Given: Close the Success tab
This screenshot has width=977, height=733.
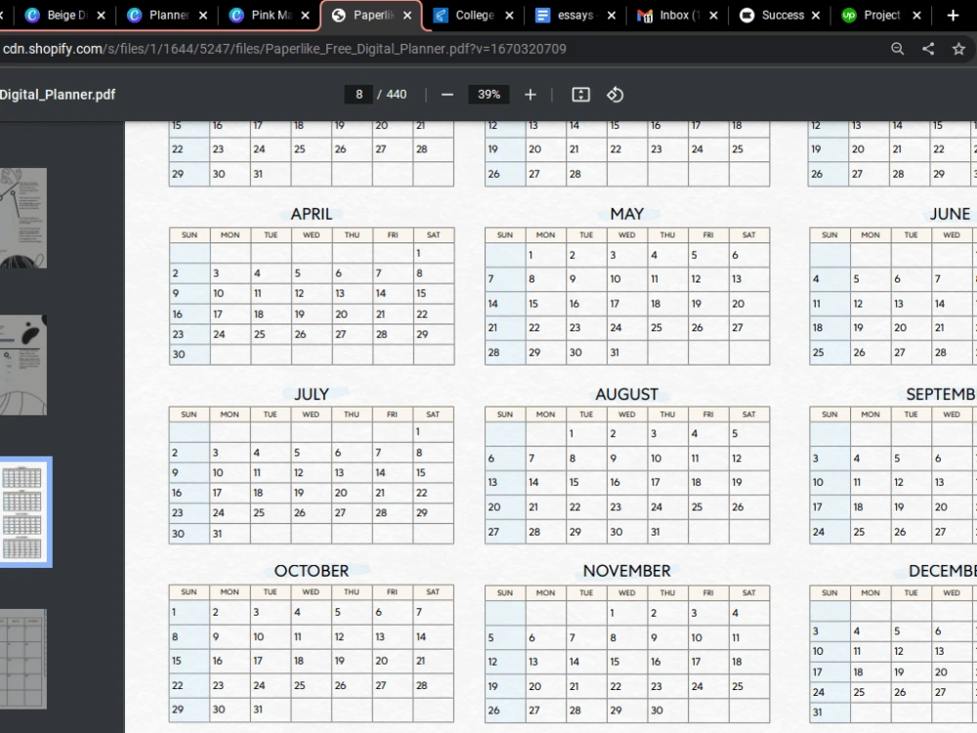Looking at the screenshot, I should (816, 16).
